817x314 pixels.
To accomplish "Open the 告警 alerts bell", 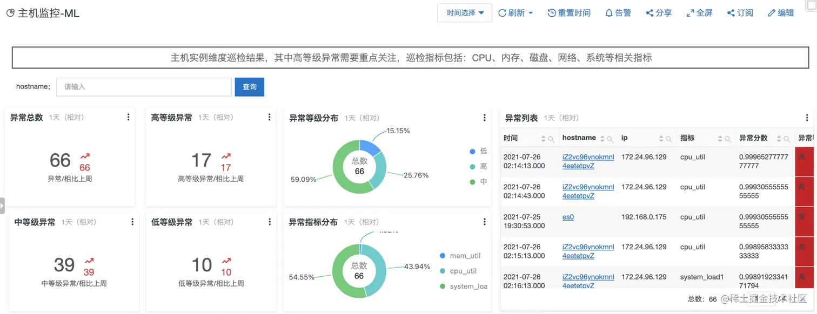I will pyautogui.click(x=618, y=13).
